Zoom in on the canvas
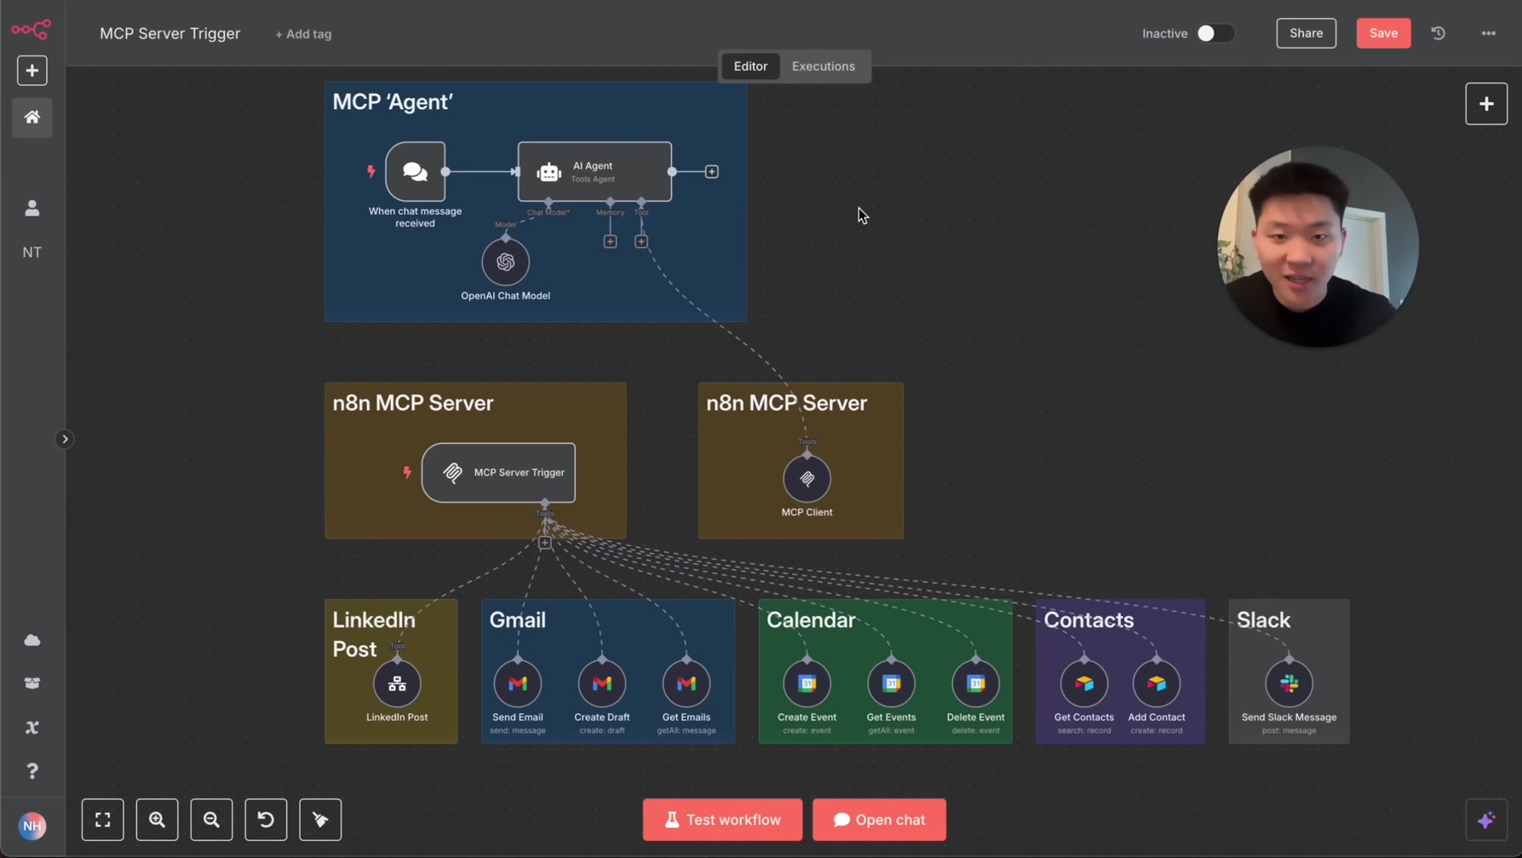The image size is (1522, 858). [x=158, y=820]
